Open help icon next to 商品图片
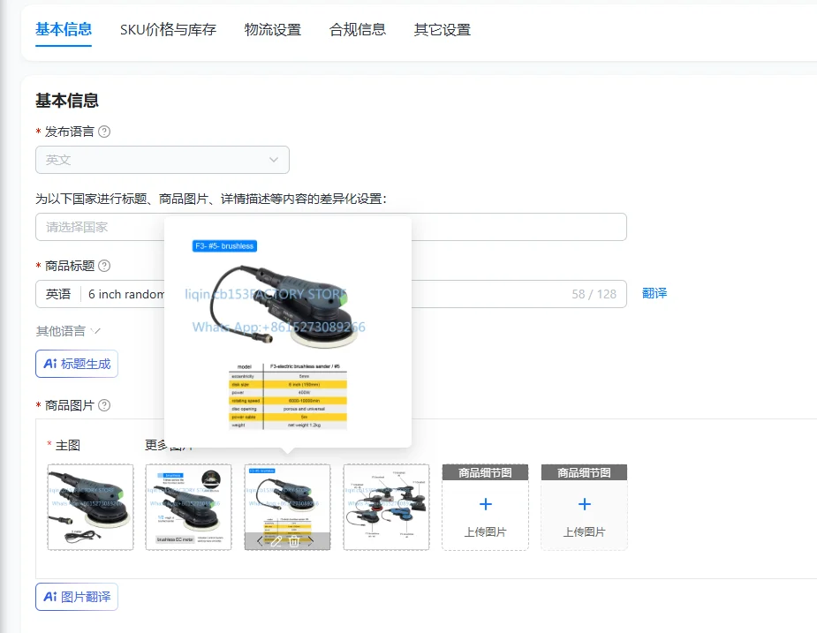Screen dimensions: 817x633 point(104,405)
